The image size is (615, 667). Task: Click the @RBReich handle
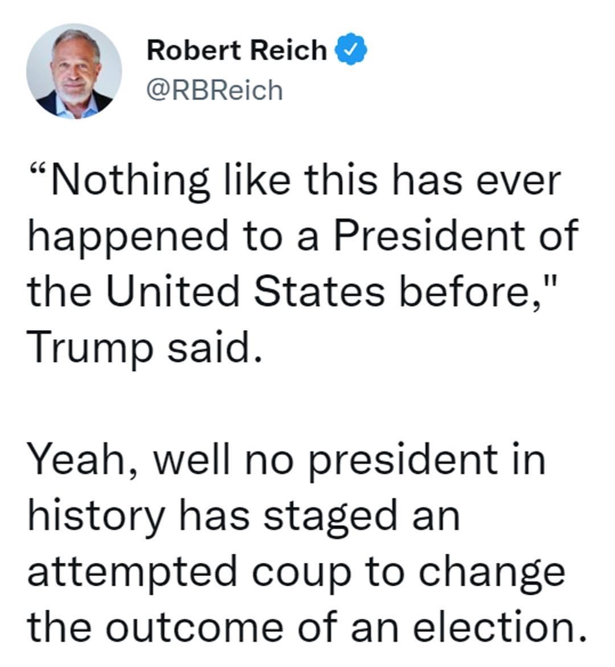pos(214,90)
